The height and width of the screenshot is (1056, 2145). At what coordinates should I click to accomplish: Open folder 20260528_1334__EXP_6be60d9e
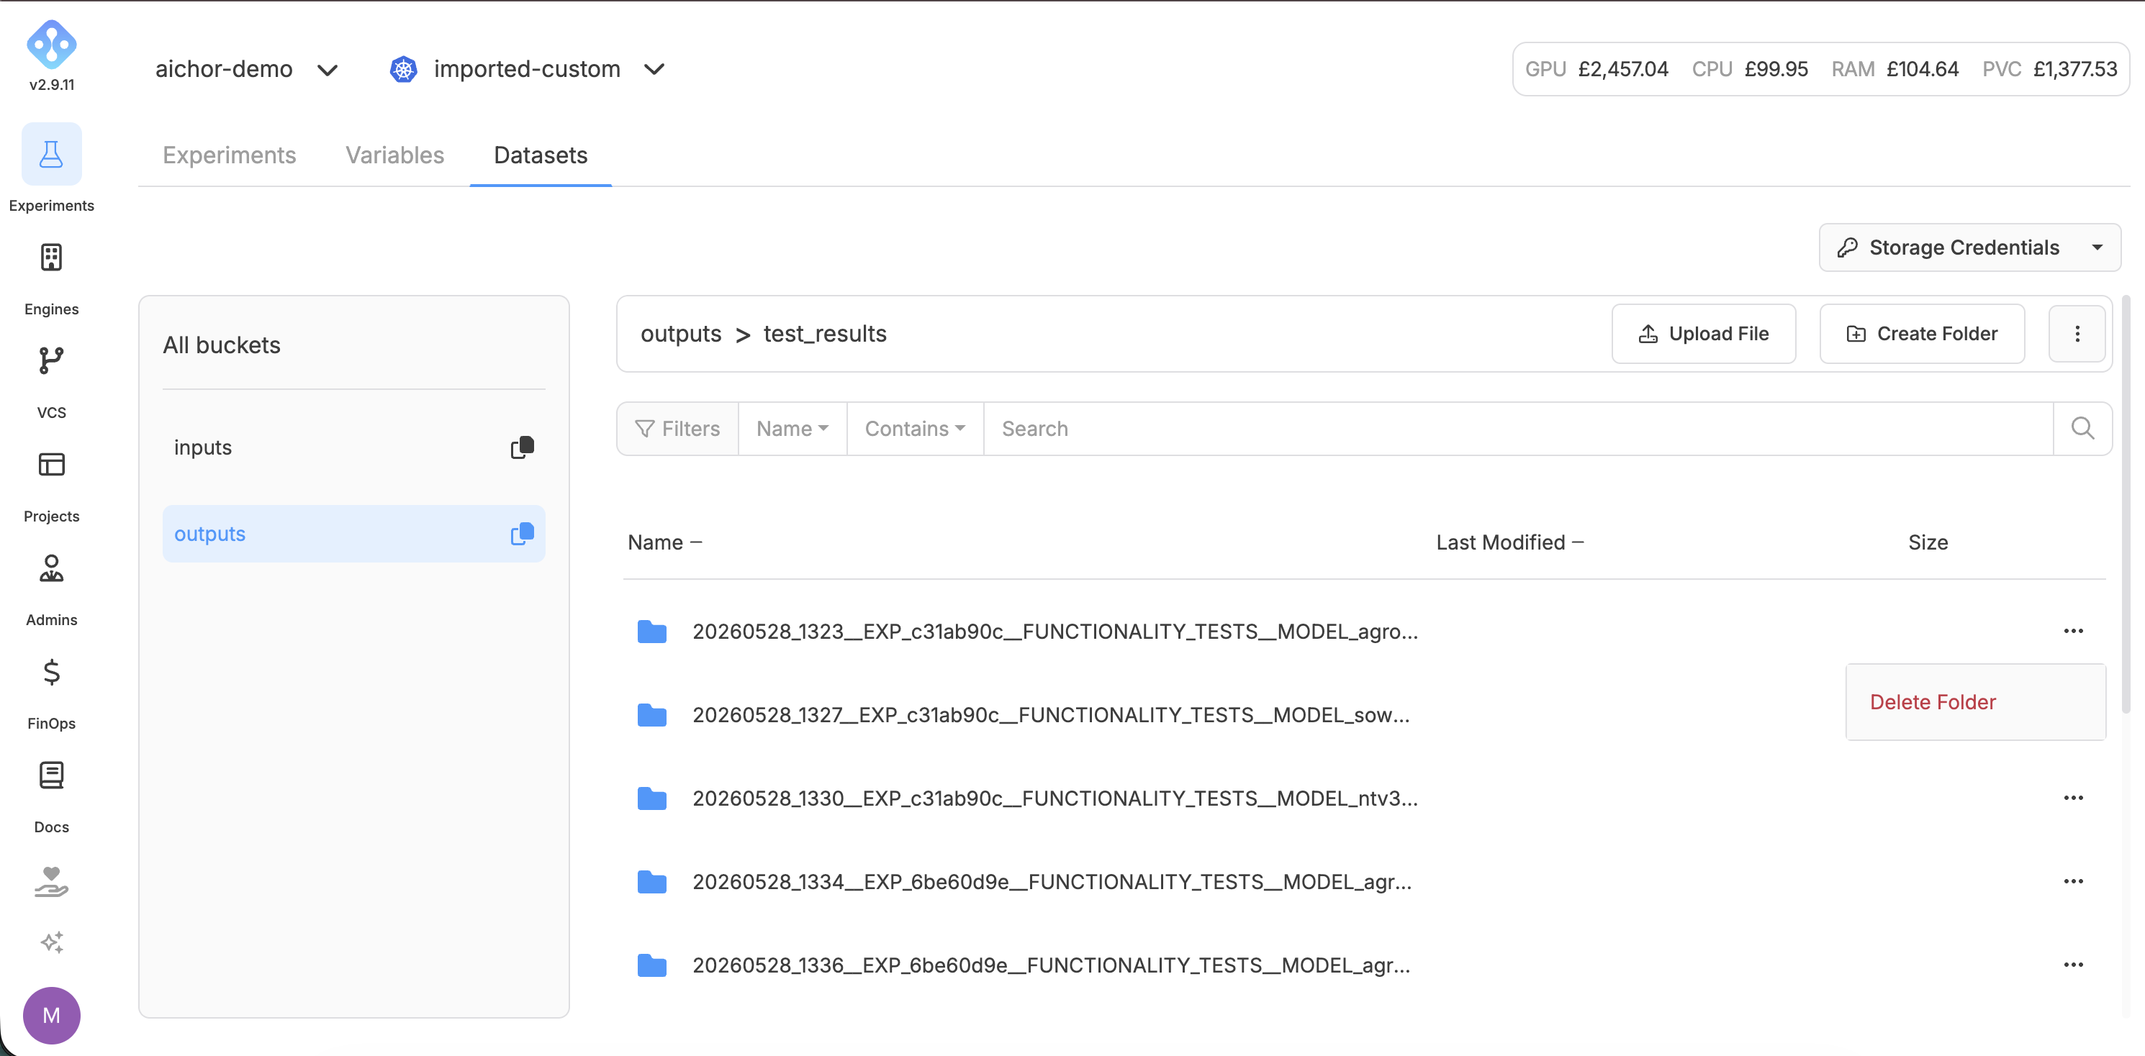pos(1052,881)
